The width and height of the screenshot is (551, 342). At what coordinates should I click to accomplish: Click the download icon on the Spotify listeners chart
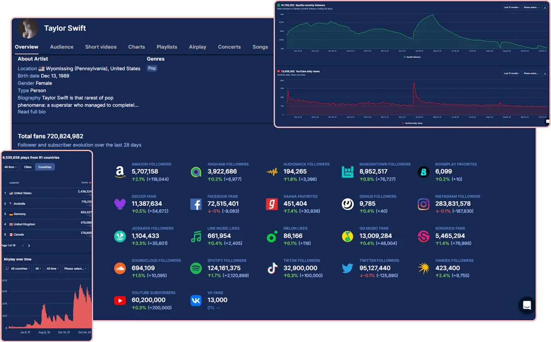coord(544,7)
